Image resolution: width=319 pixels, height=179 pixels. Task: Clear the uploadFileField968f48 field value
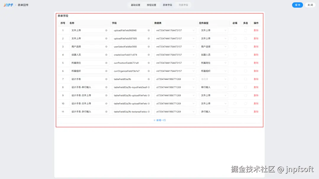149,30
